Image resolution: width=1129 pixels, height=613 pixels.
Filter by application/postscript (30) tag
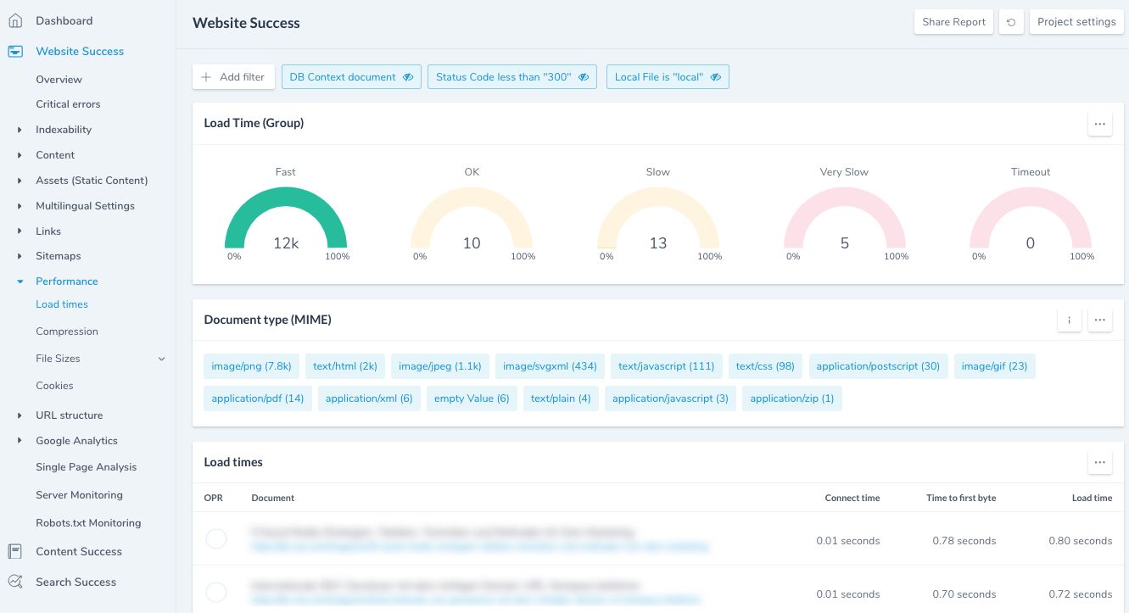[878, 366]
